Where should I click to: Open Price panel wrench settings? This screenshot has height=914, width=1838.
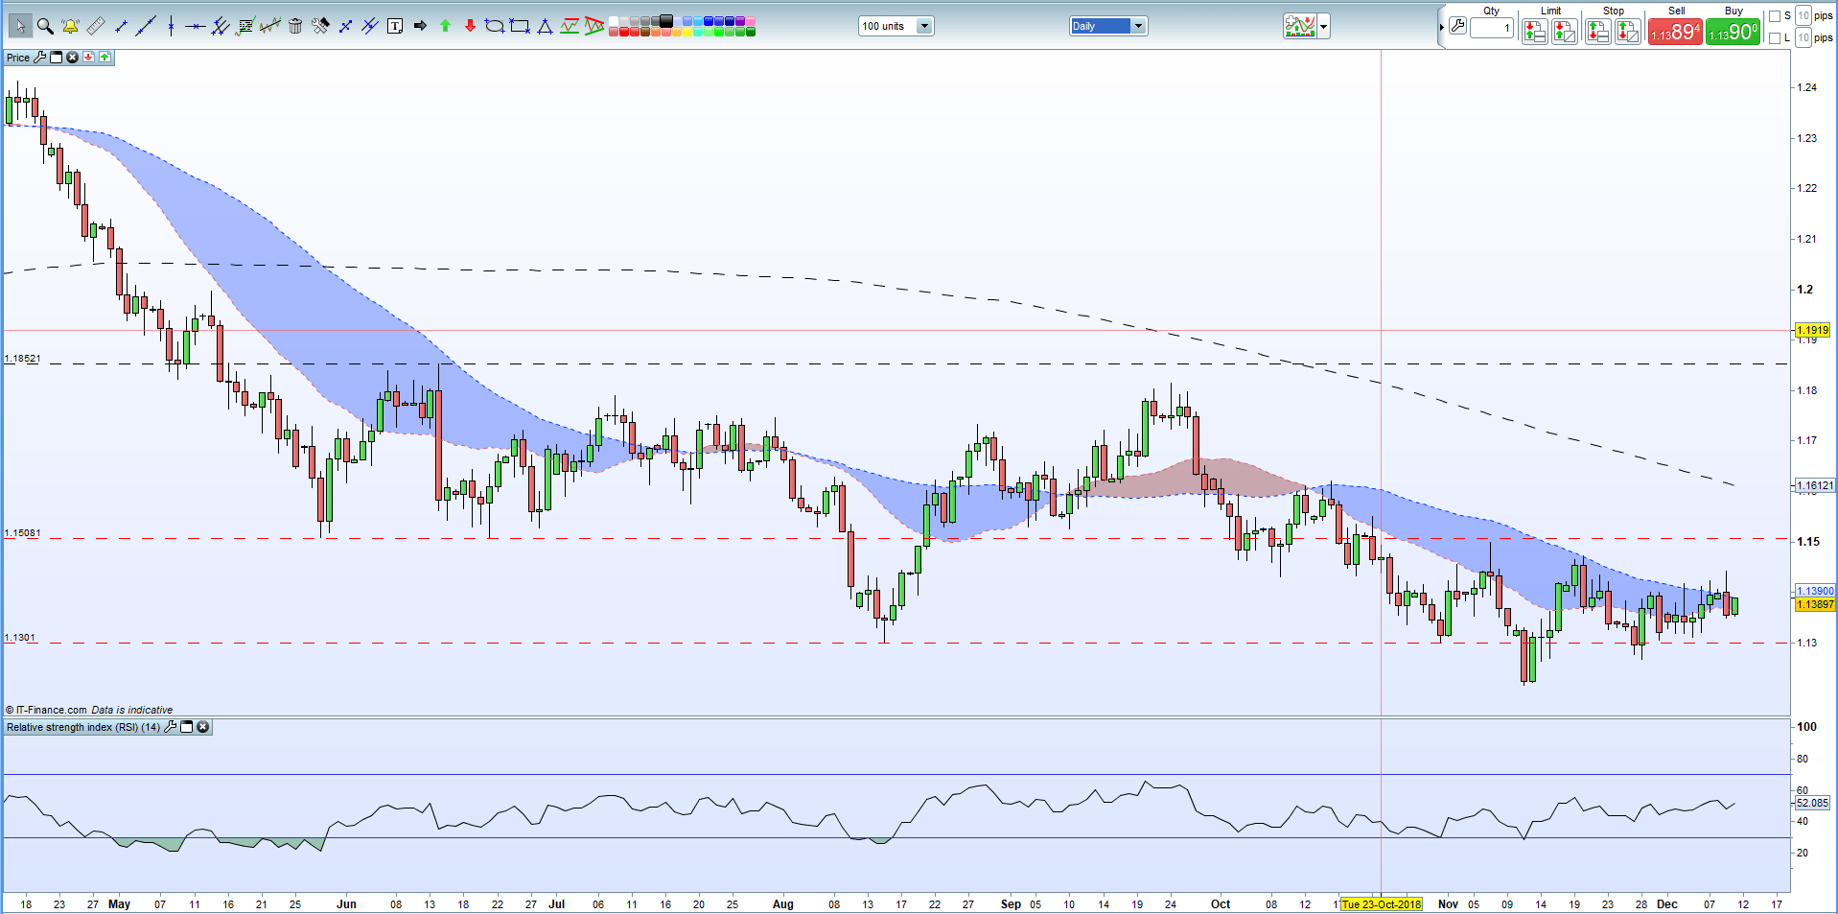(39, 58)
